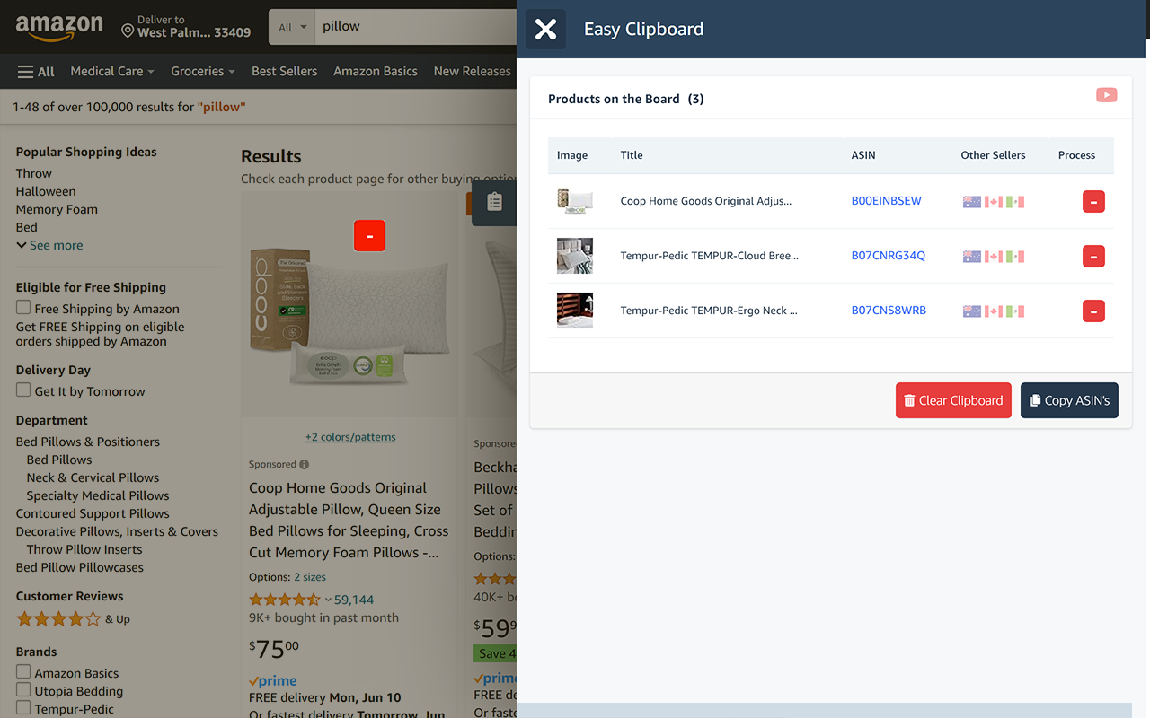Open the Neck & Cervical Pillows department
Image resolution: width=1150 pixels, height=718 pixels.
(x=93, y=477)
